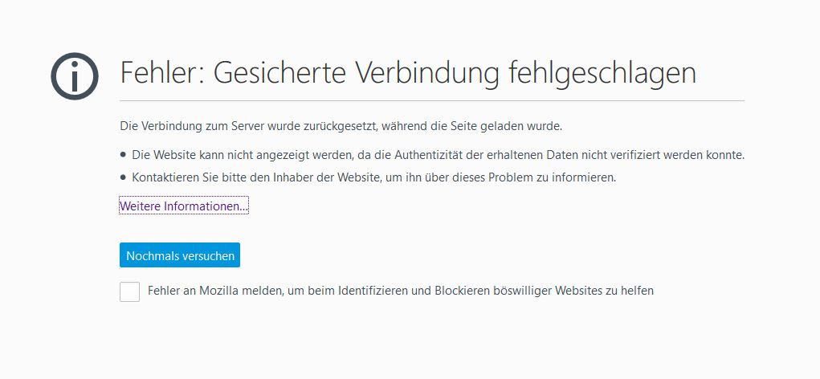The width and height of the screenshot is (820, 379).
Task: Click the second bullet point marker
Action: click(123, 177)
